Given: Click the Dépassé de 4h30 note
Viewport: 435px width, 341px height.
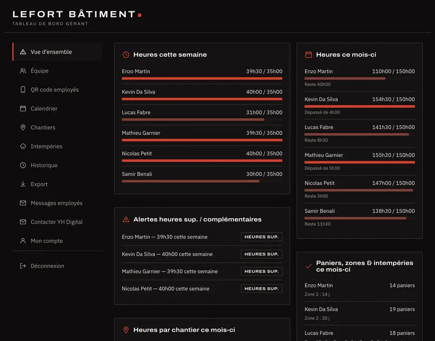Looking at the screenshot, I should 322,112.
